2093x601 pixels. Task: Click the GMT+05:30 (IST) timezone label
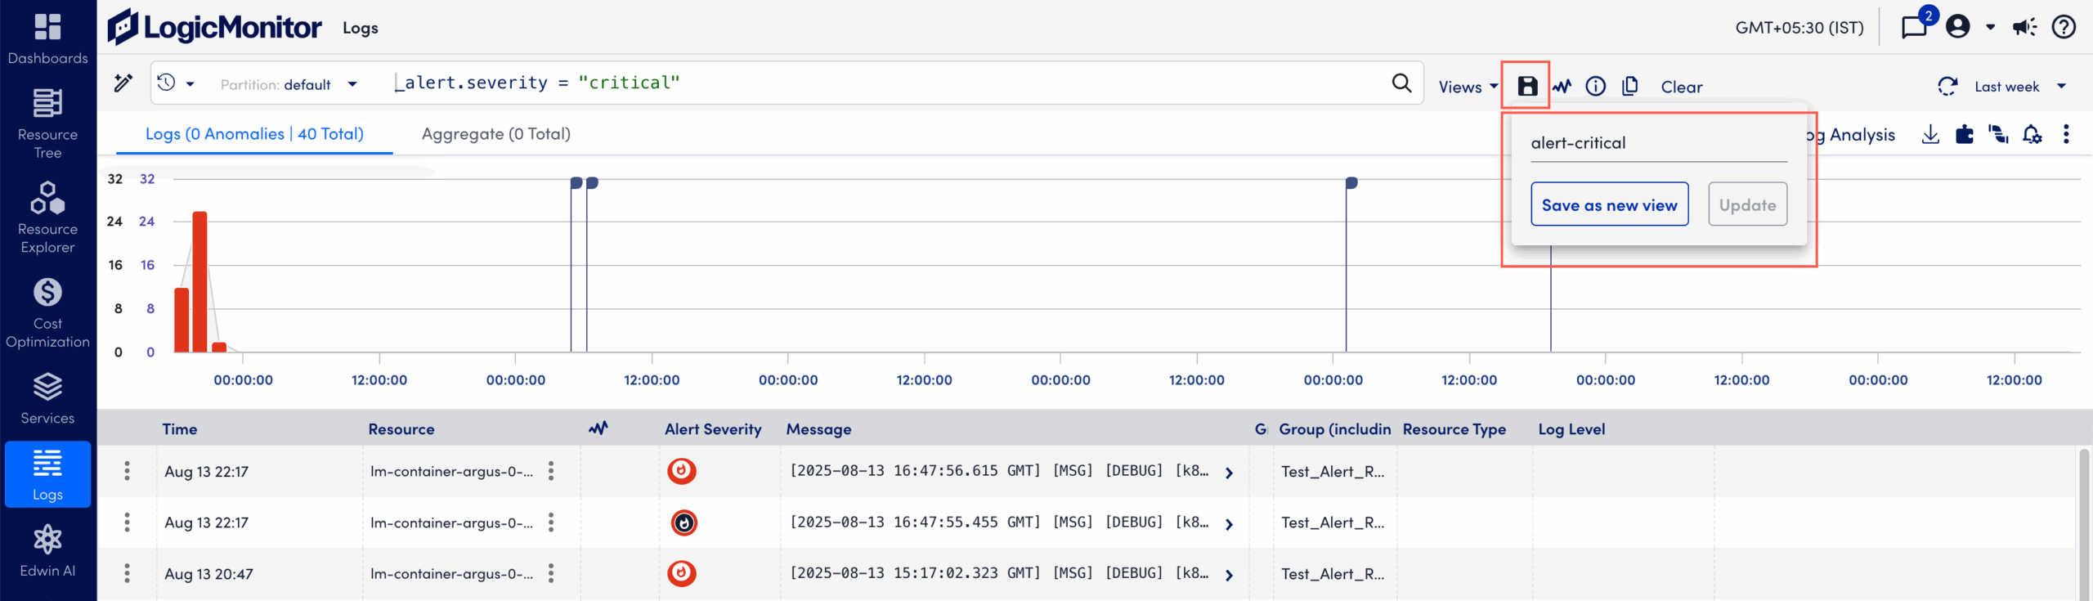[x=1799, y=27]
